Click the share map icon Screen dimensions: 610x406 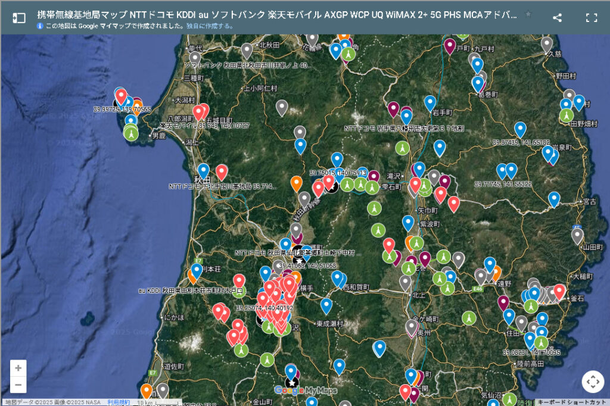click(x=557, y=18)
